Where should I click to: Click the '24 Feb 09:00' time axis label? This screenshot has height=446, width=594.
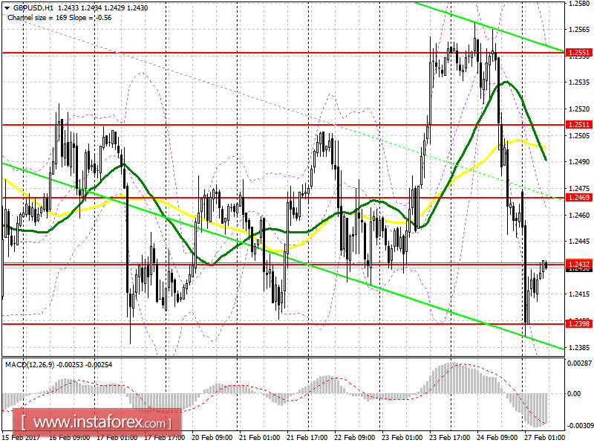tap(497, 438)
